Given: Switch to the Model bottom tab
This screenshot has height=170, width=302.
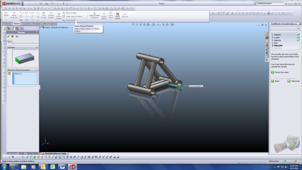Looking at the screenshot, I should point(22,153).
